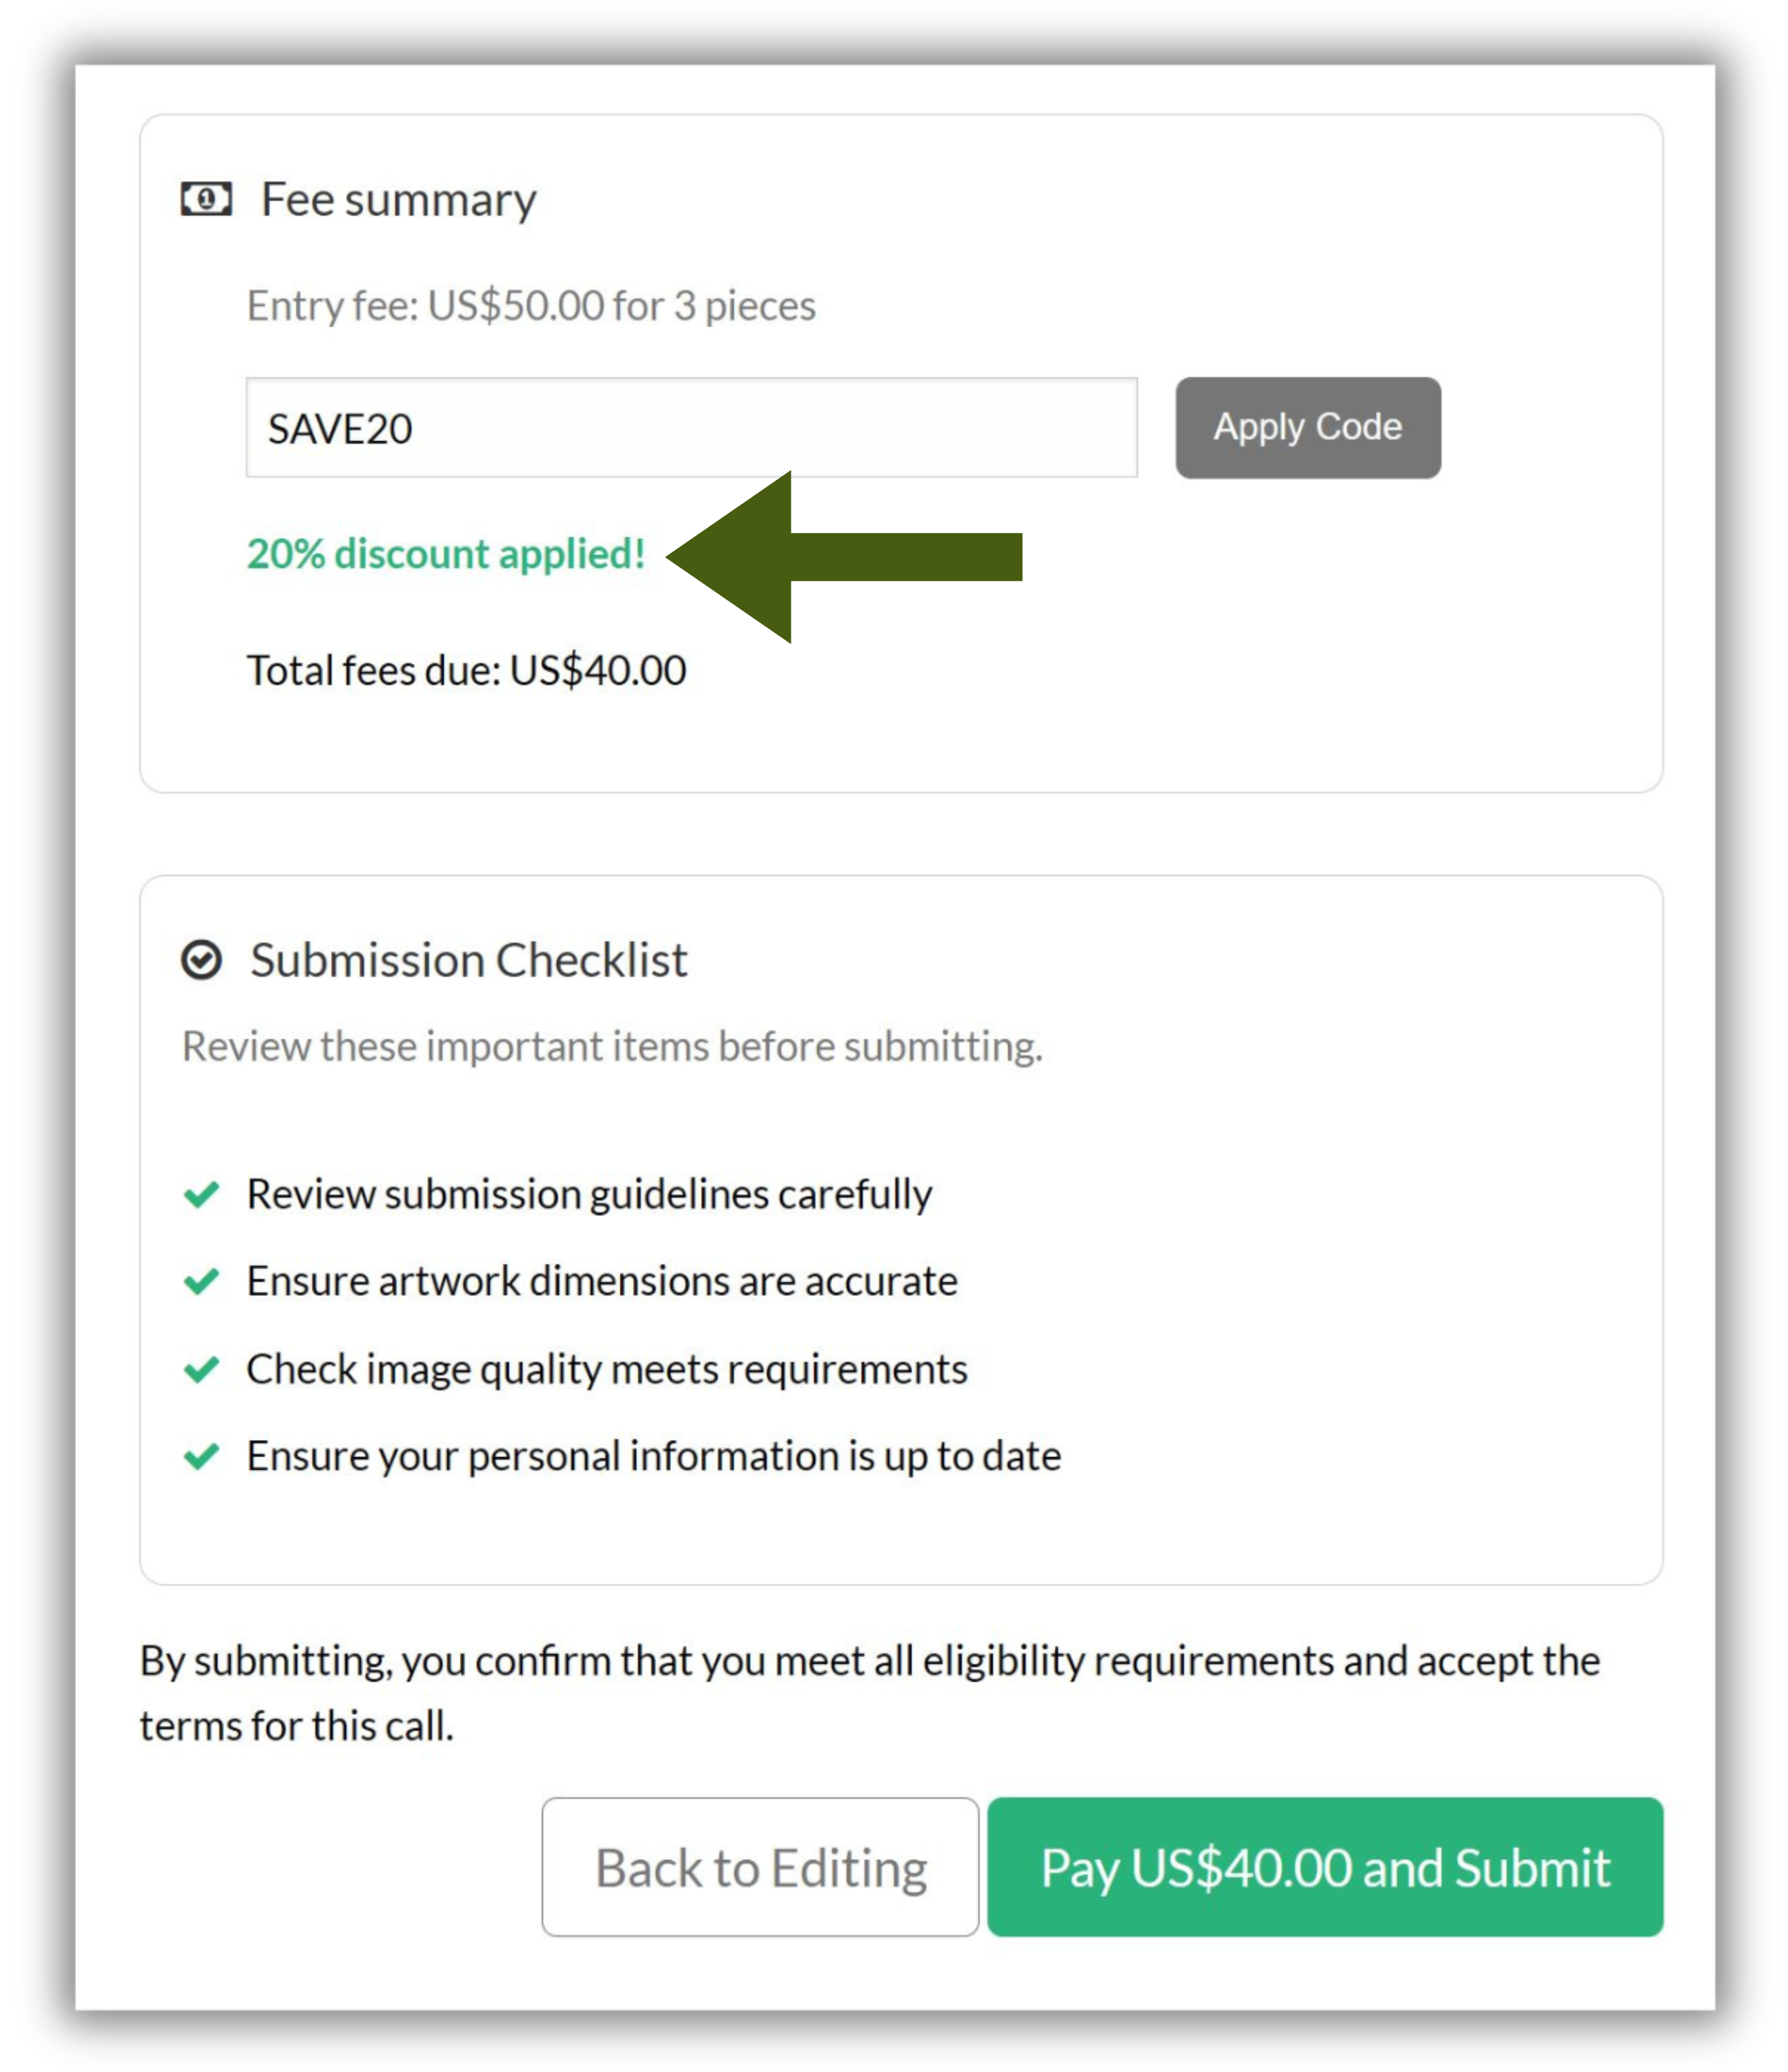Select the Fee summary heading
Screen dimensions: 1788x2072
coord(399,199)
